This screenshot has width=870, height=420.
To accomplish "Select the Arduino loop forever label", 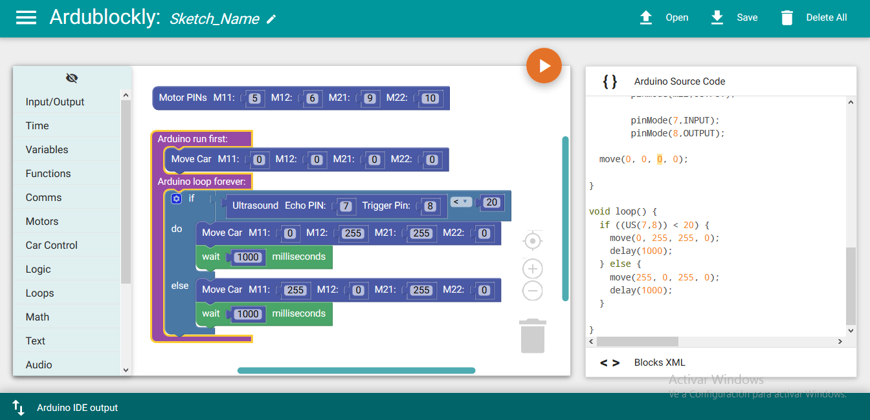I will [201, 182].
